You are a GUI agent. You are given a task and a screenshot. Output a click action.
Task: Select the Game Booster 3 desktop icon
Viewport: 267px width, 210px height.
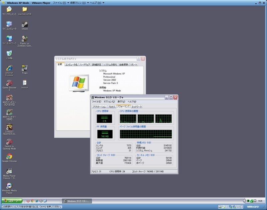(9, 85)
